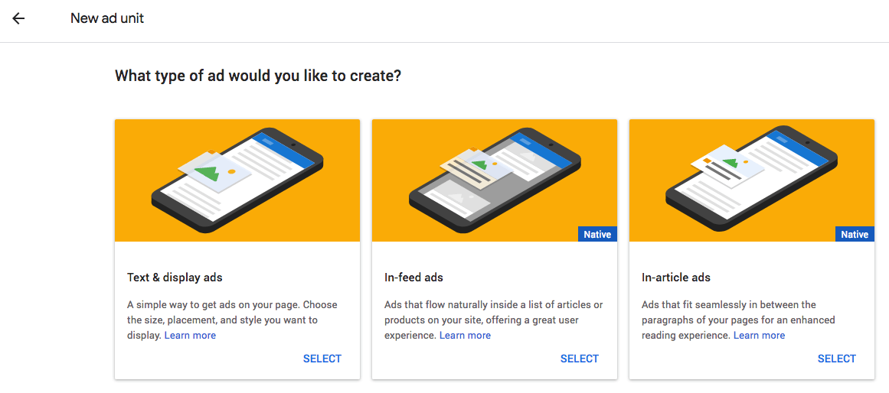Click the Native badge on In-feed ads card
Image resolution: width=889 pixels, height=393 pixels.
pos(597,234)
